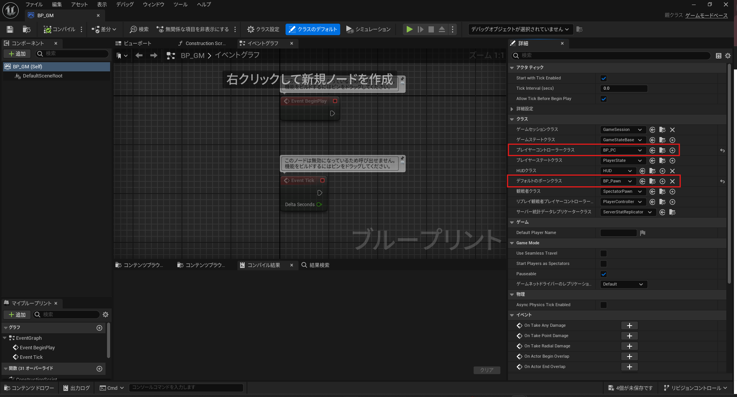Click the details panel settings gear
Screen dimensions: 737x397
click(728, 56)
